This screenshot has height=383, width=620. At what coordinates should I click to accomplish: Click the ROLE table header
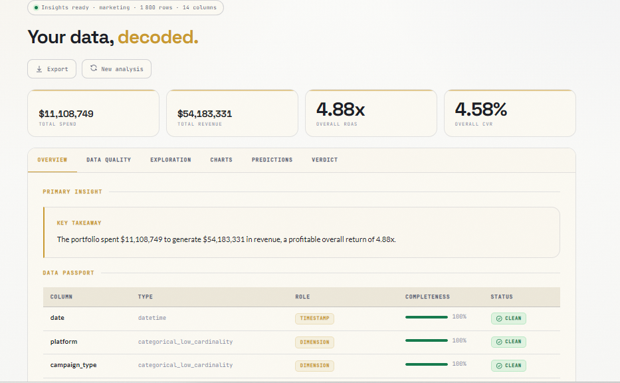click(302, 297)
